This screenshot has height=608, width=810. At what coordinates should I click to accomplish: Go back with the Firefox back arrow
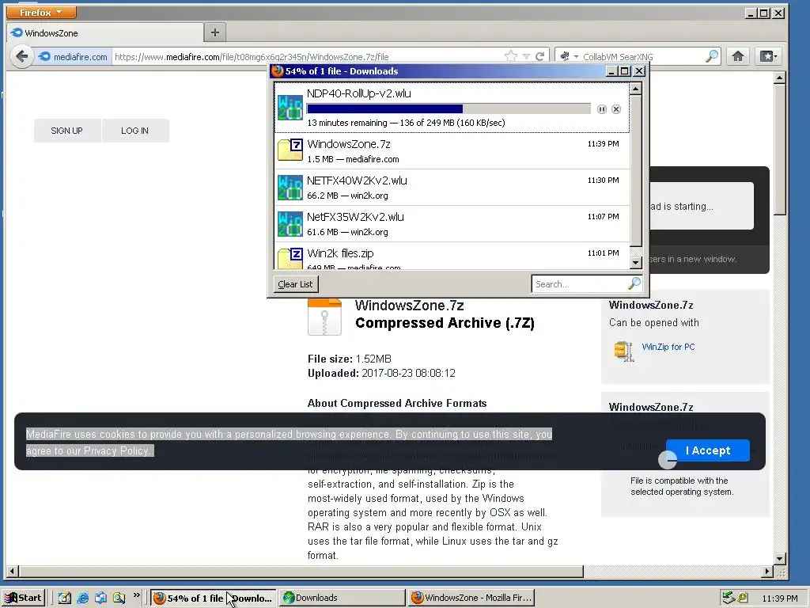click(21, 56)
